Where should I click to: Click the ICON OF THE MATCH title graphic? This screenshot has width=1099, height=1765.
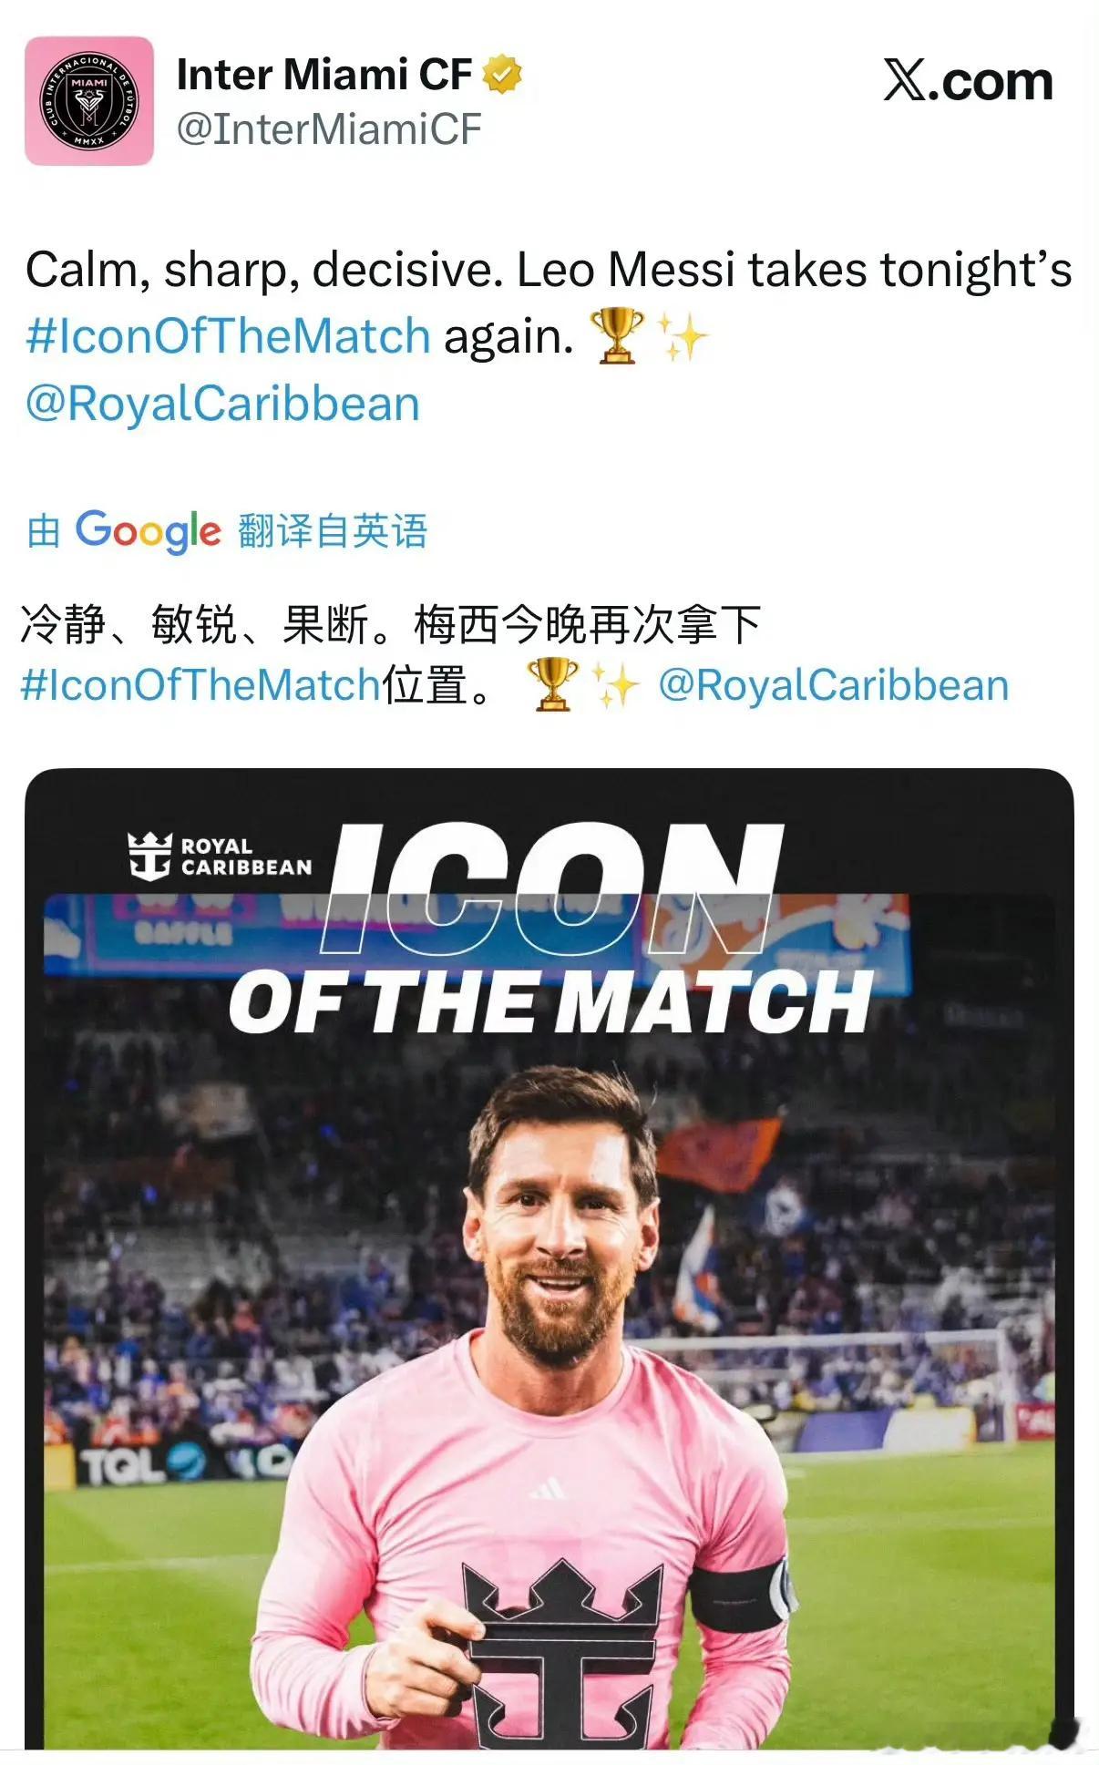click(551, 928)
